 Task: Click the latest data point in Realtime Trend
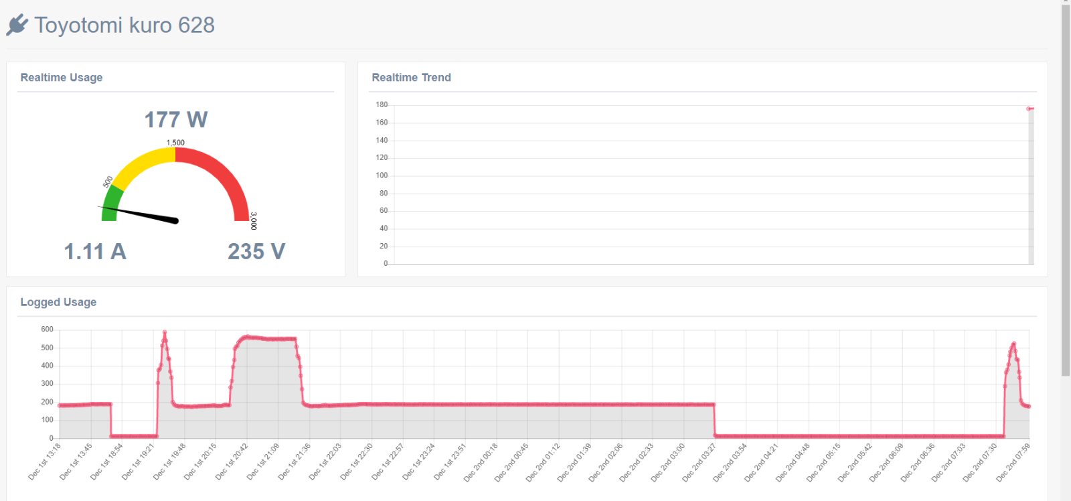point(1029,109)
